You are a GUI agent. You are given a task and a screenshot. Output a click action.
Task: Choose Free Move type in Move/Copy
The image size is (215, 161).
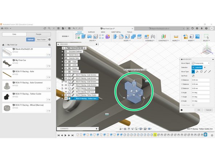(193, 71)
